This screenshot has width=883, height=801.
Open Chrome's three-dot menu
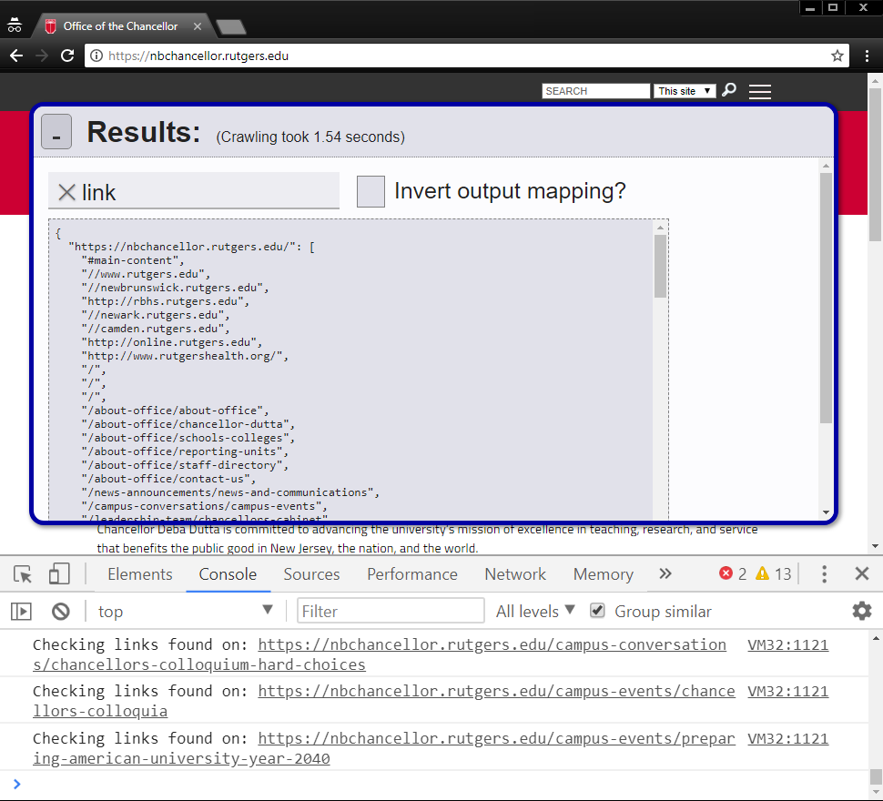click(x=867, y=56)
